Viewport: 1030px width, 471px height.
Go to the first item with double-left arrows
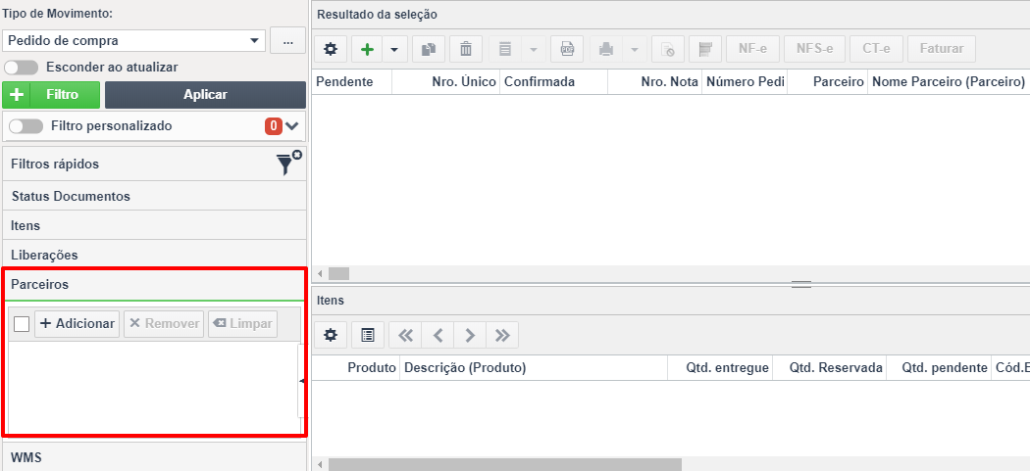pyautogui.click(x=405, y=335)
